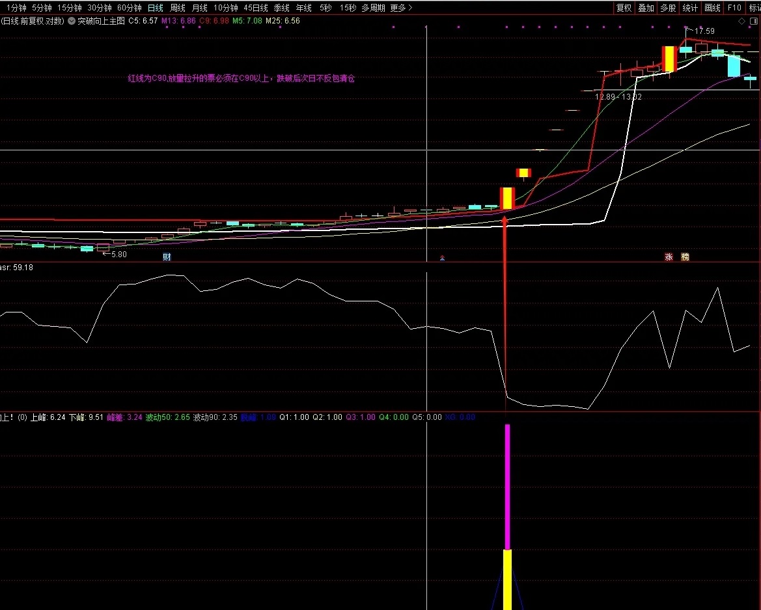Select the 月线 monthly chart tab
Image resolution: width=761 pixels, height=610 pixels.
pyautogui.click(x=199, y=8)
